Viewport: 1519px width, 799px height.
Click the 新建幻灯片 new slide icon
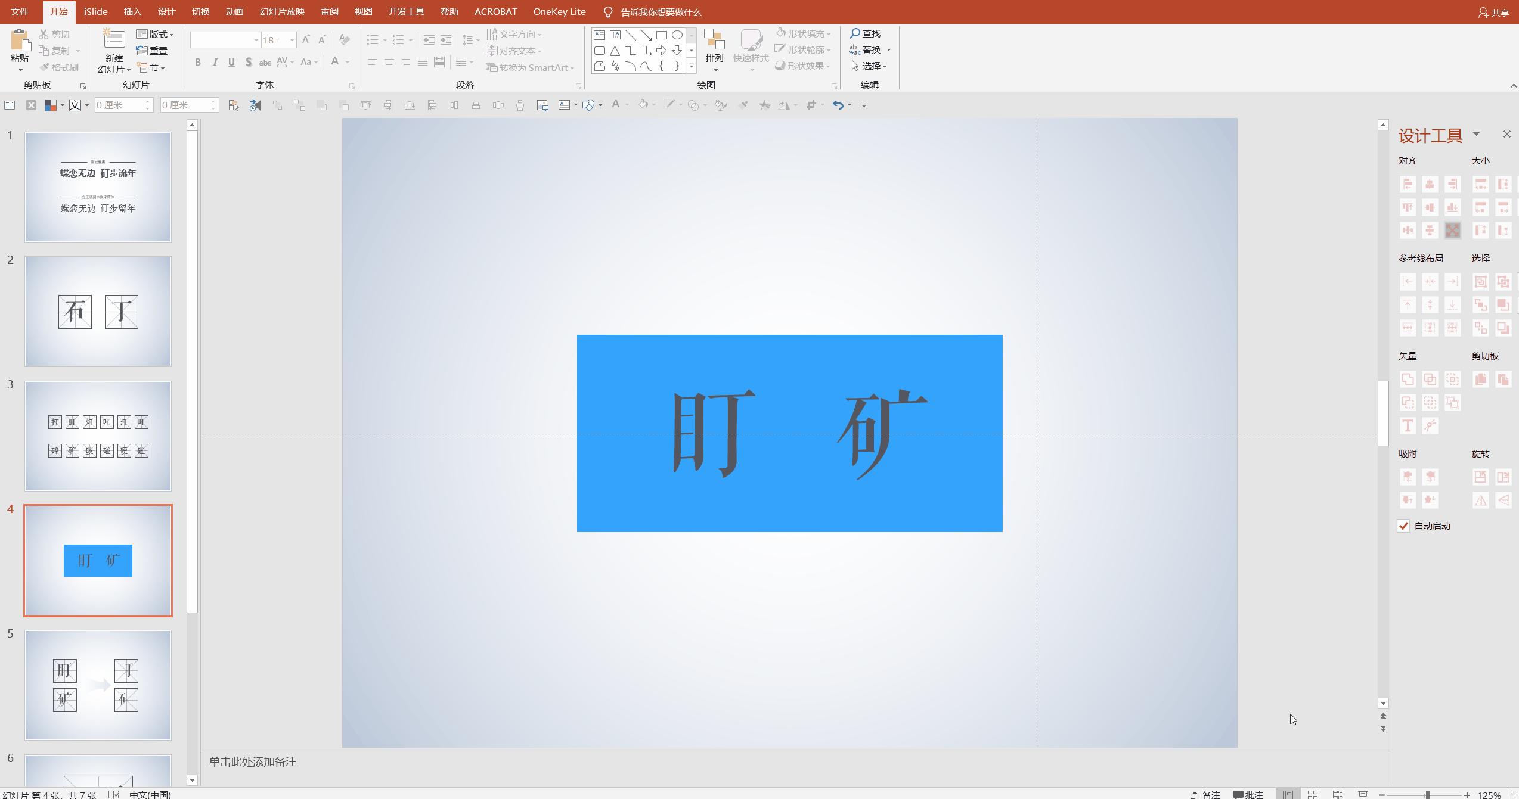click(113, 39)
